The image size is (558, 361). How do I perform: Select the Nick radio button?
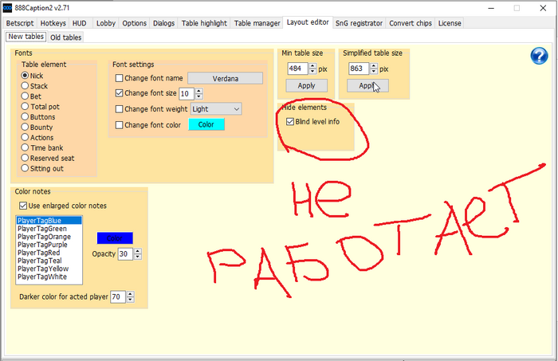pos(25,76)
